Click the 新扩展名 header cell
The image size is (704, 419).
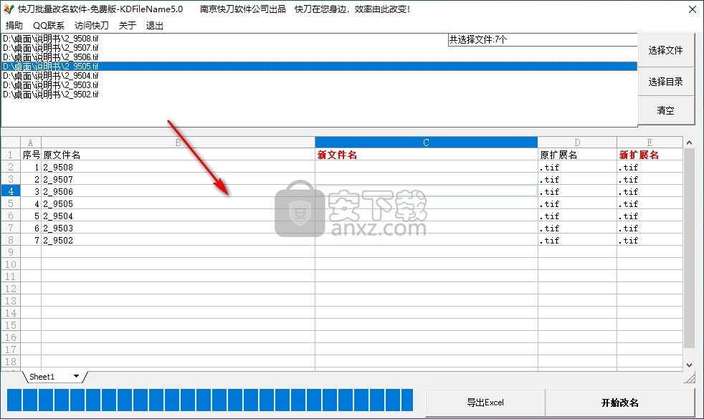click(x=650, y=155)
